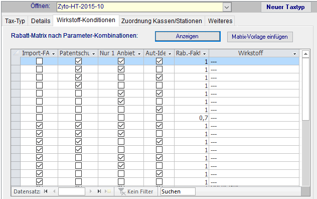Click the Kein Filter funnel icon

coord(122,191)
